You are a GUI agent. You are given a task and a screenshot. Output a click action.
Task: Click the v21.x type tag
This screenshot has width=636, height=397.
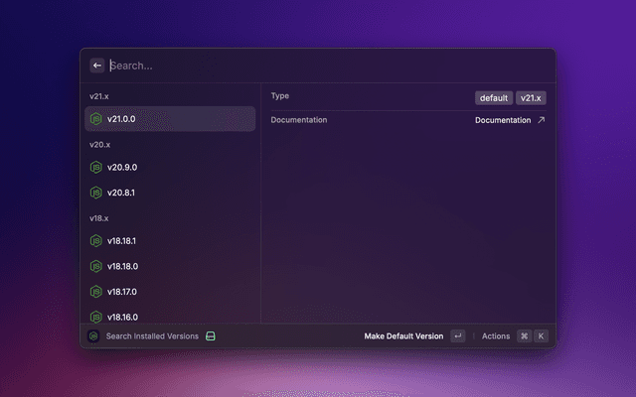[x=532, y=98]
